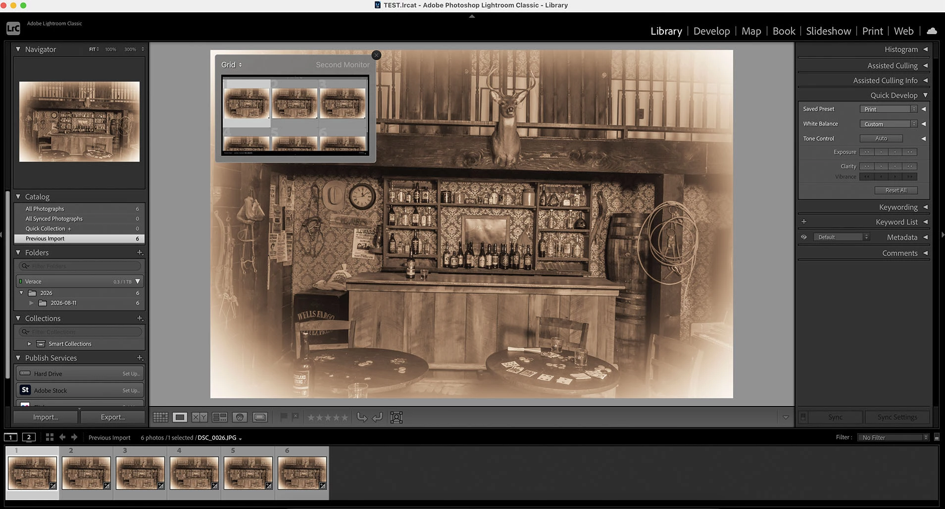Add a new collection with plus icon
The width and height of the screenshot is (945, 509).
point(140,318)
